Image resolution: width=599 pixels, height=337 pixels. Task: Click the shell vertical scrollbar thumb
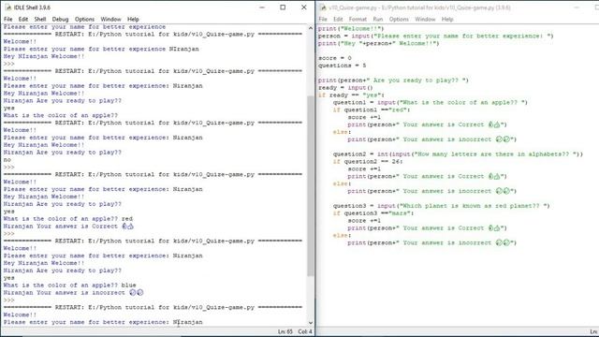click(311, 185)
